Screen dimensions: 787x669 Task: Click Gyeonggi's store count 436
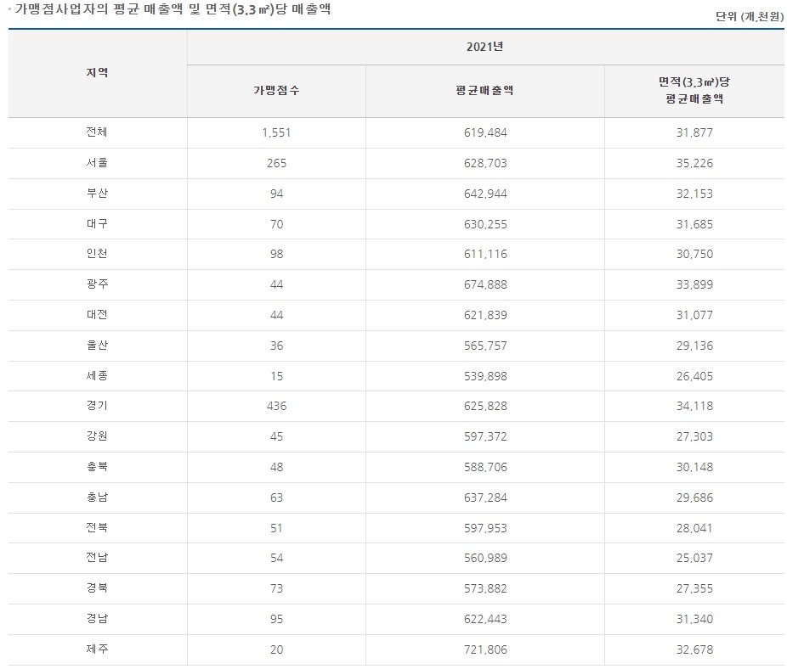(x=276, y=406)
